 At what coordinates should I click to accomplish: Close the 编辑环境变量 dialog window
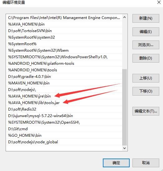click(159, 2)
